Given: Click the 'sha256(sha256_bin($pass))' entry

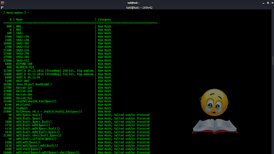Looking at the screenshot, I should point(36,101).
